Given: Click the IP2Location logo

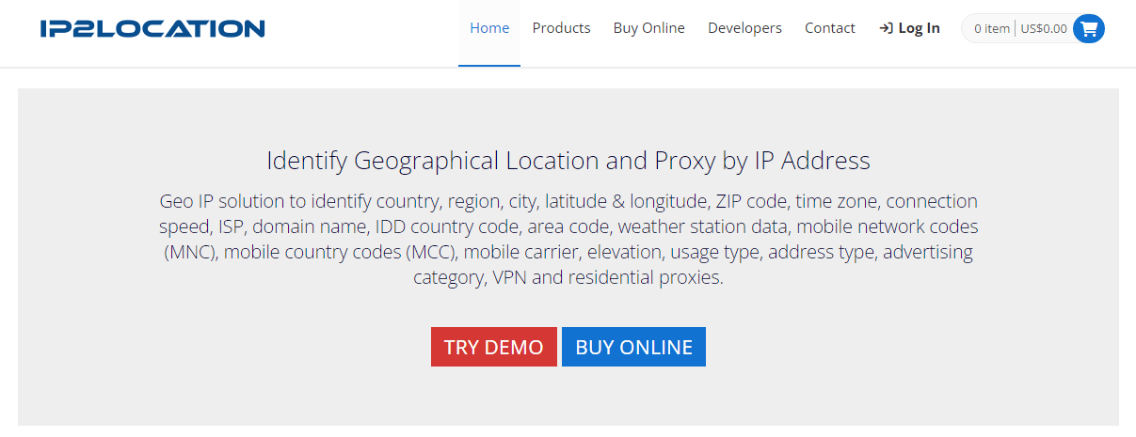Looking at the screenshot, I should click(x=152, y=28).
